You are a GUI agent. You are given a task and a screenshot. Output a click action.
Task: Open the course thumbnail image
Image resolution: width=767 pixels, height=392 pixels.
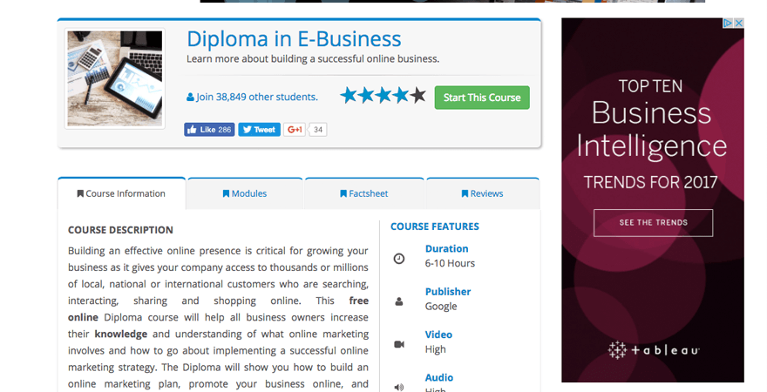pyautogui.click(x=115, y=78)
